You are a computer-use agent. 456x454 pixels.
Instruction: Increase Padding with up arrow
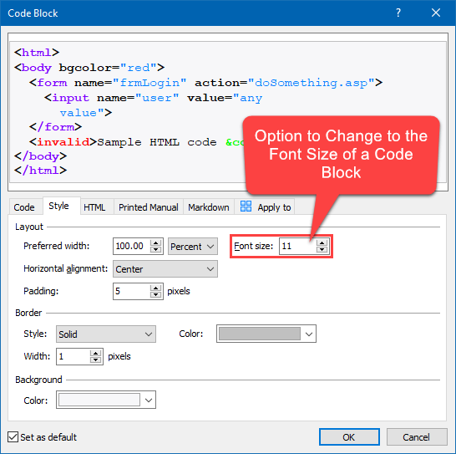click(156, 288)
